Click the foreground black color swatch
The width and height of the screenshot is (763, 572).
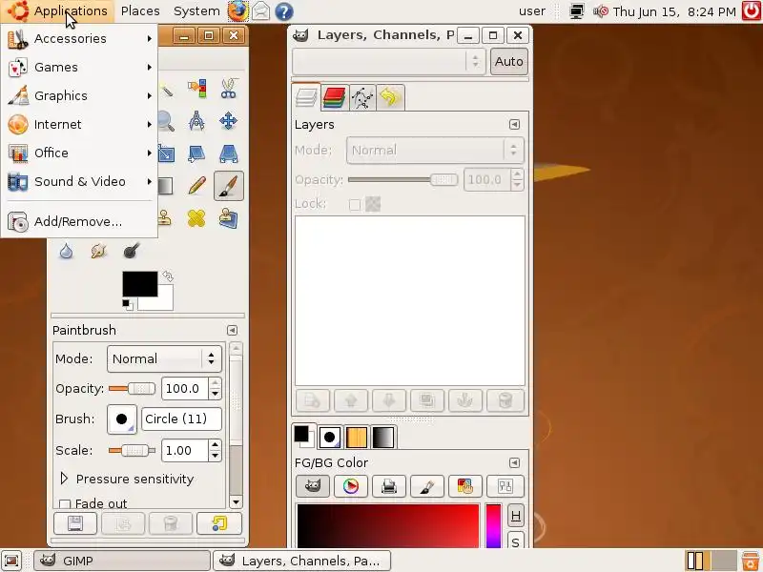(x=139, y=284)
